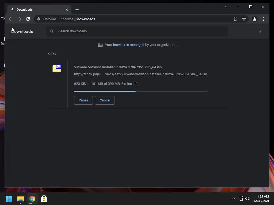Screen dimensions: 274x205
Task: Open the network status tray icon
Action: click(x=241, y=199)
